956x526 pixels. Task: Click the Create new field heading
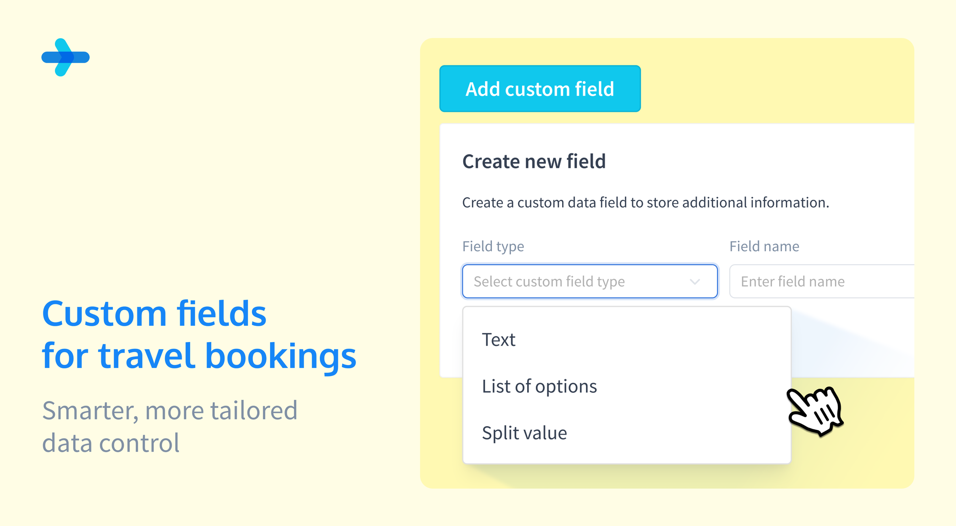pyautogui.click(x=534, y=161)
